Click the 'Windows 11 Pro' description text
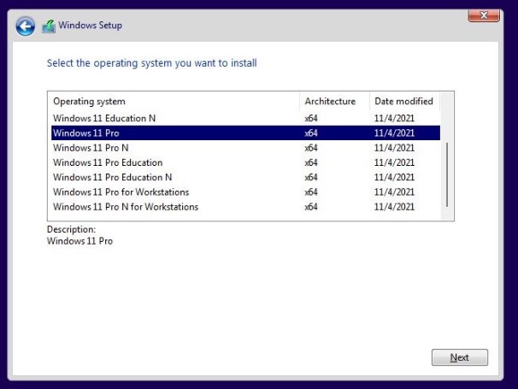Viewport: 518px width, 389px height. pyautogui.click(x=80, y=241)
